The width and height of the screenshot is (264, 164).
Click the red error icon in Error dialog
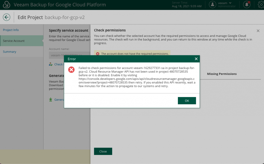(x=71, y=70)
